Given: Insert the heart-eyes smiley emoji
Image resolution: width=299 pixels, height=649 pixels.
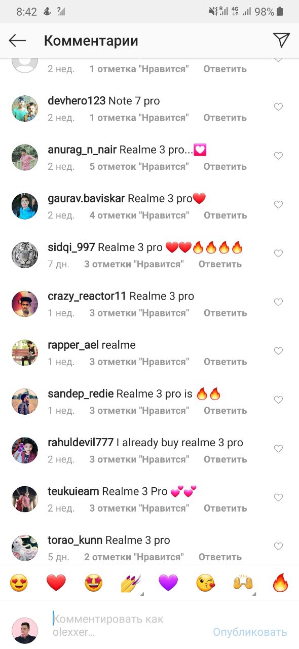Looking at the screenshot, I should [x=19, y=583].
